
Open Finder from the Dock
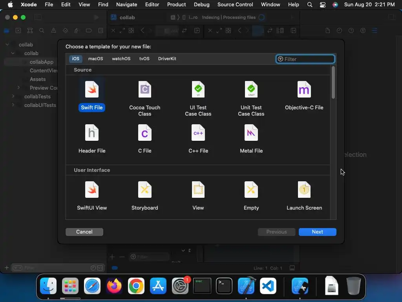[48, 285]
